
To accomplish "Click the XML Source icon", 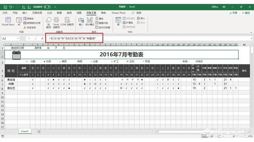I will pos(118,21).
